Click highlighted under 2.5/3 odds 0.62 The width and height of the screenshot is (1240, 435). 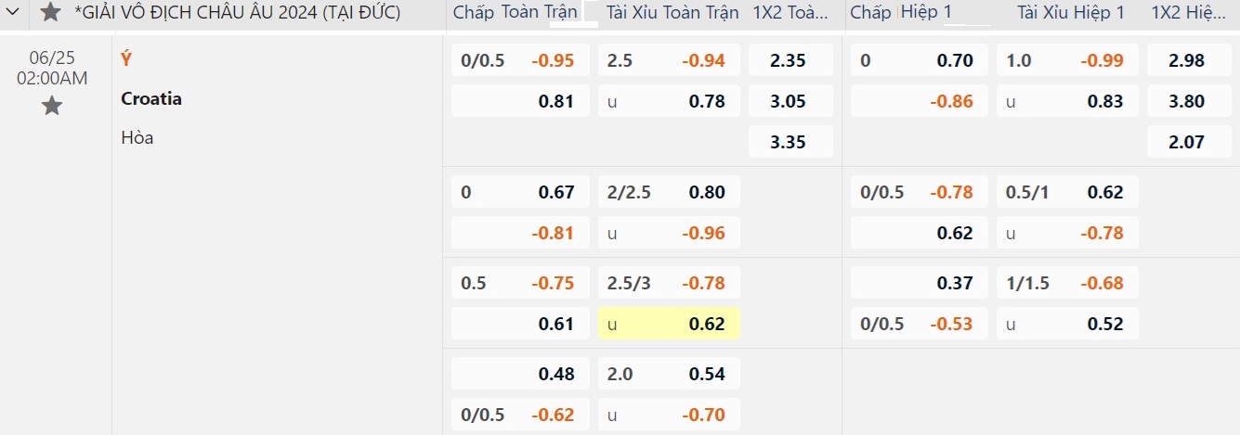coord(669,324)
